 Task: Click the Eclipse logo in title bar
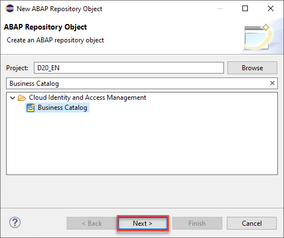9,8
